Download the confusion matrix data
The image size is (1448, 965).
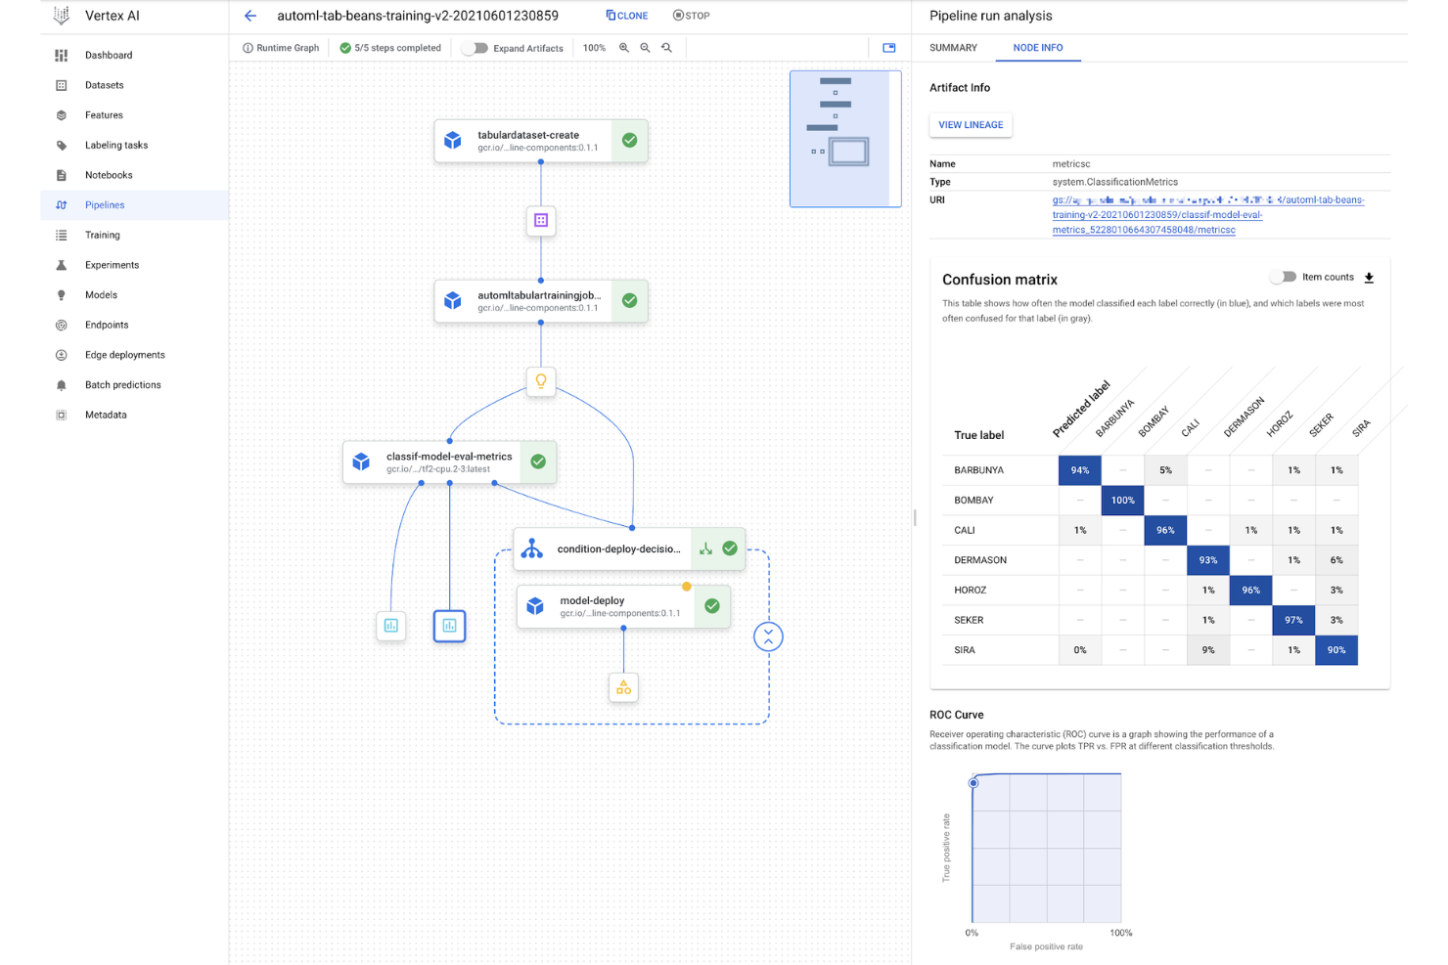(x=1370, y=277)
